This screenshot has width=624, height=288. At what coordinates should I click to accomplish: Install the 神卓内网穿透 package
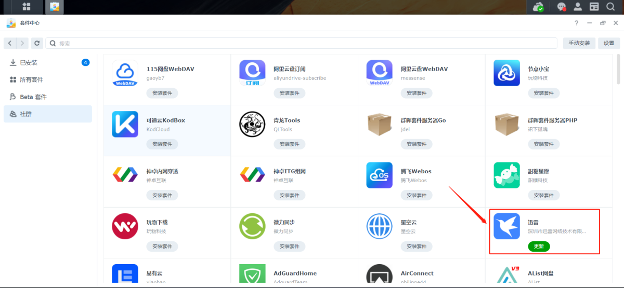pyautogui.click(x=162, y=195)
